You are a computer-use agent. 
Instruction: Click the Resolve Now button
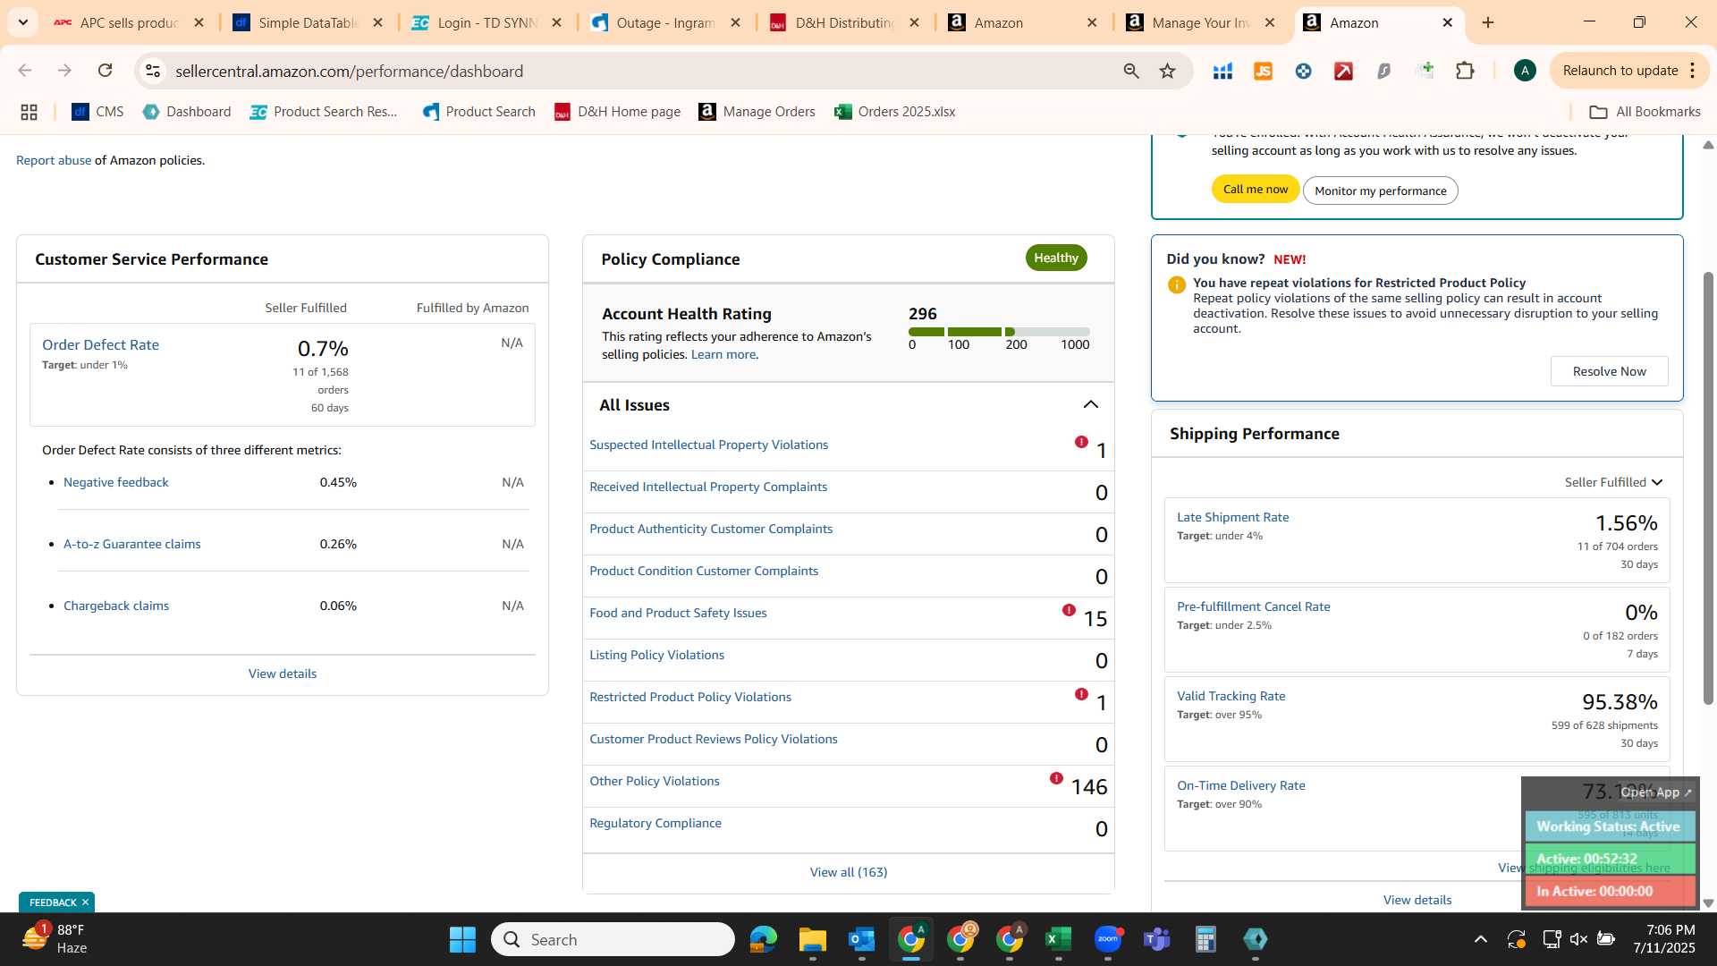coord(1609,371)
